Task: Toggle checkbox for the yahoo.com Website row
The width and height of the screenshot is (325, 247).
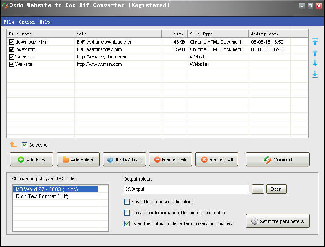Action: pos(11,57)
